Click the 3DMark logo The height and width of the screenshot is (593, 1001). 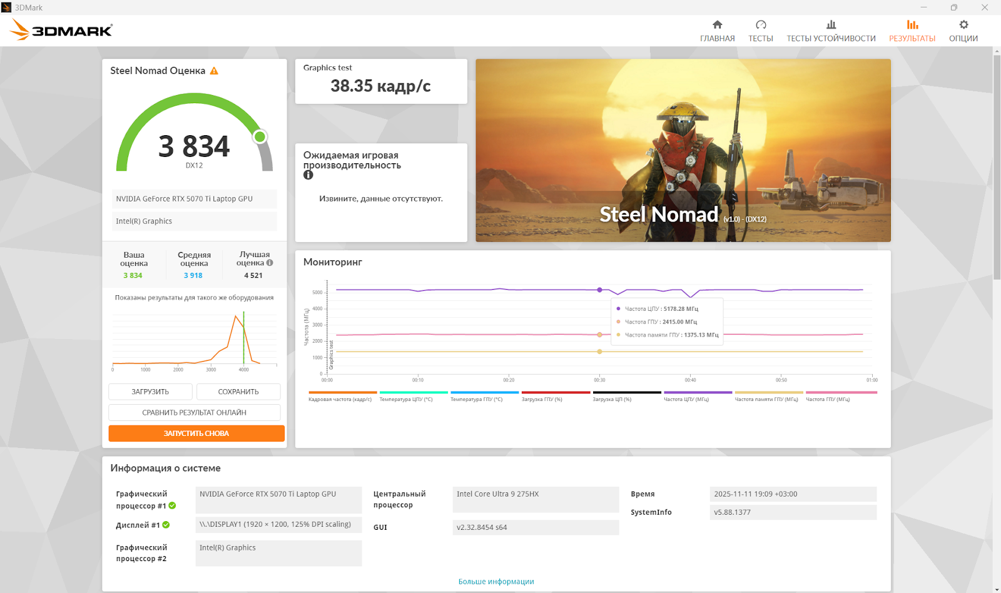[x=61, y=30]
